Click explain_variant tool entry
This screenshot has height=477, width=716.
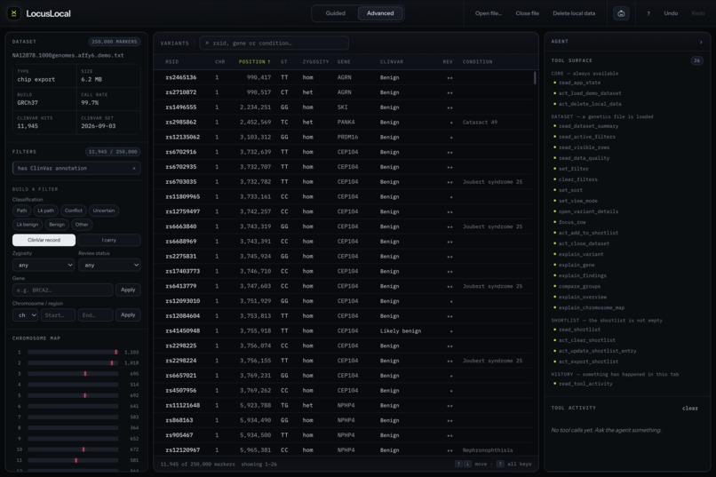[x=581, y=254]
